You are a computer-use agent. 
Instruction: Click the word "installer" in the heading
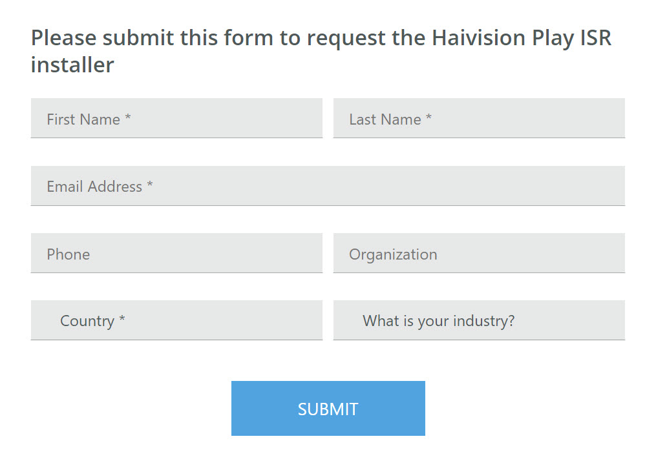(72, 65)
